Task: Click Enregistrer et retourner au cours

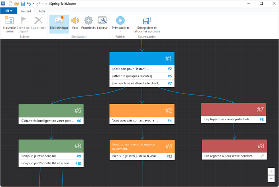Action: (147, 24)
